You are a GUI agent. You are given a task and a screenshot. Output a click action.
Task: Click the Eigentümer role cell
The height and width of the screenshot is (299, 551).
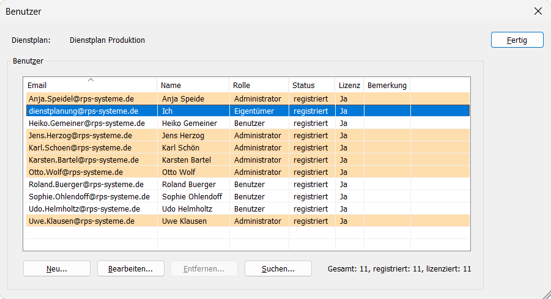tap(259, 111)
